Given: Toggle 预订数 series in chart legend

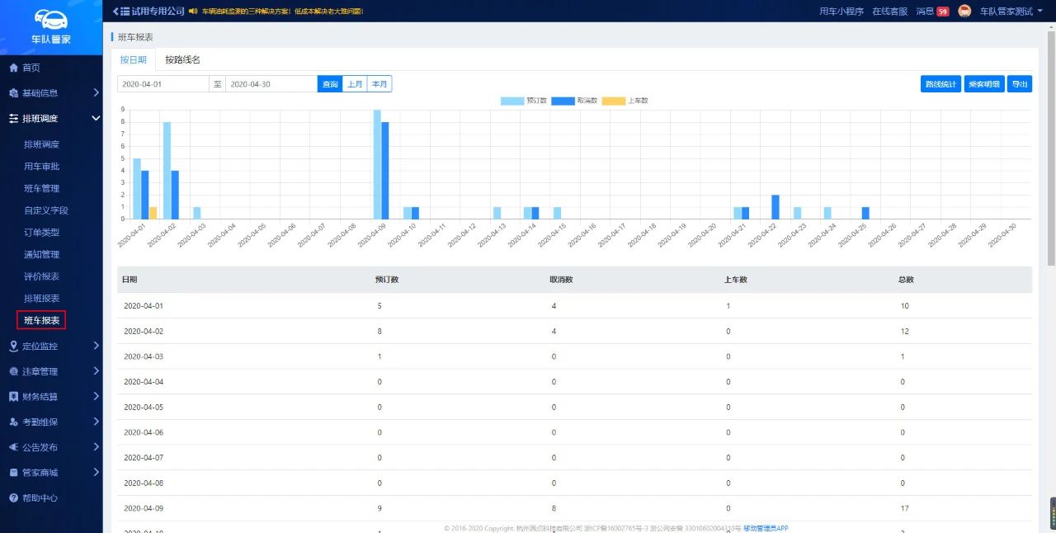Looking at the screenshot, I should [x=511, y=101].
